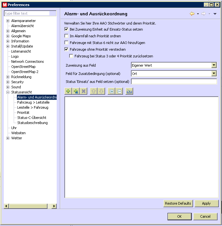Click the add-with-picture plus icon
The height and width of the screenshot is (226, 222).
[76, 91]
